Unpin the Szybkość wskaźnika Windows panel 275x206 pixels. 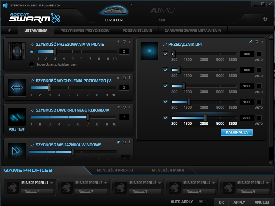click(118, 142)
